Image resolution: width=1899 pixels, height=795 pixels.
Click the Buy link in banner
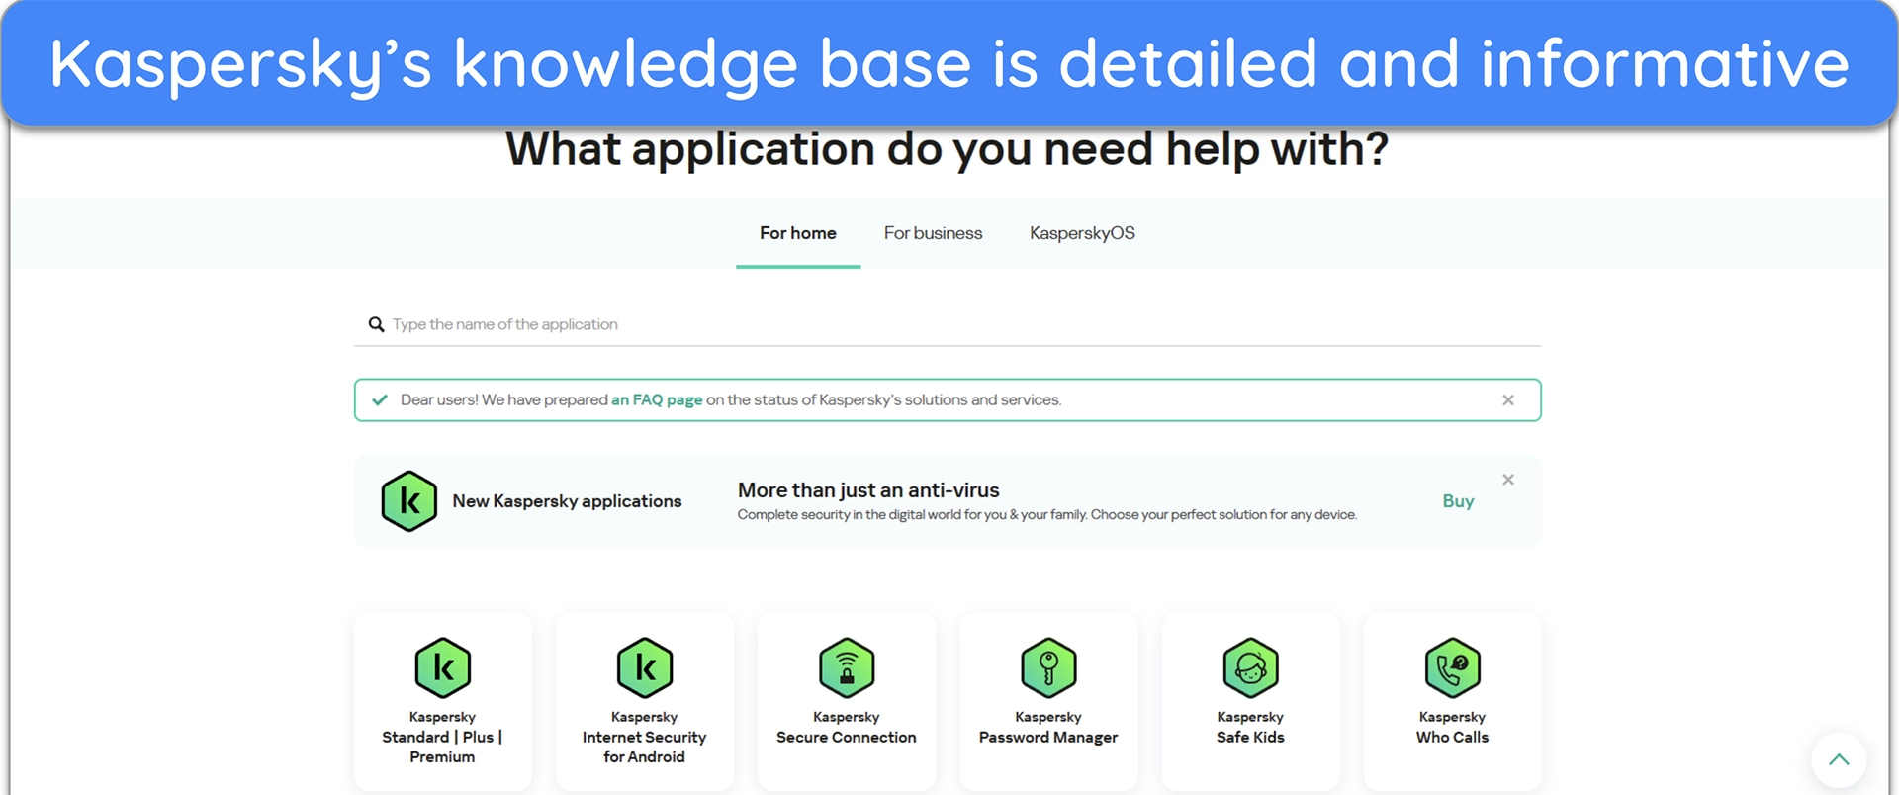pyautogui.click(x=1458, y=501)
